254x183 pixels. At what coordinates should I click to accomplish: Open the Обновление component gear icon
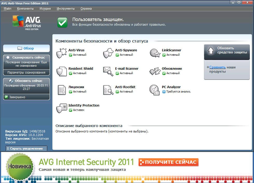[155, 71]
